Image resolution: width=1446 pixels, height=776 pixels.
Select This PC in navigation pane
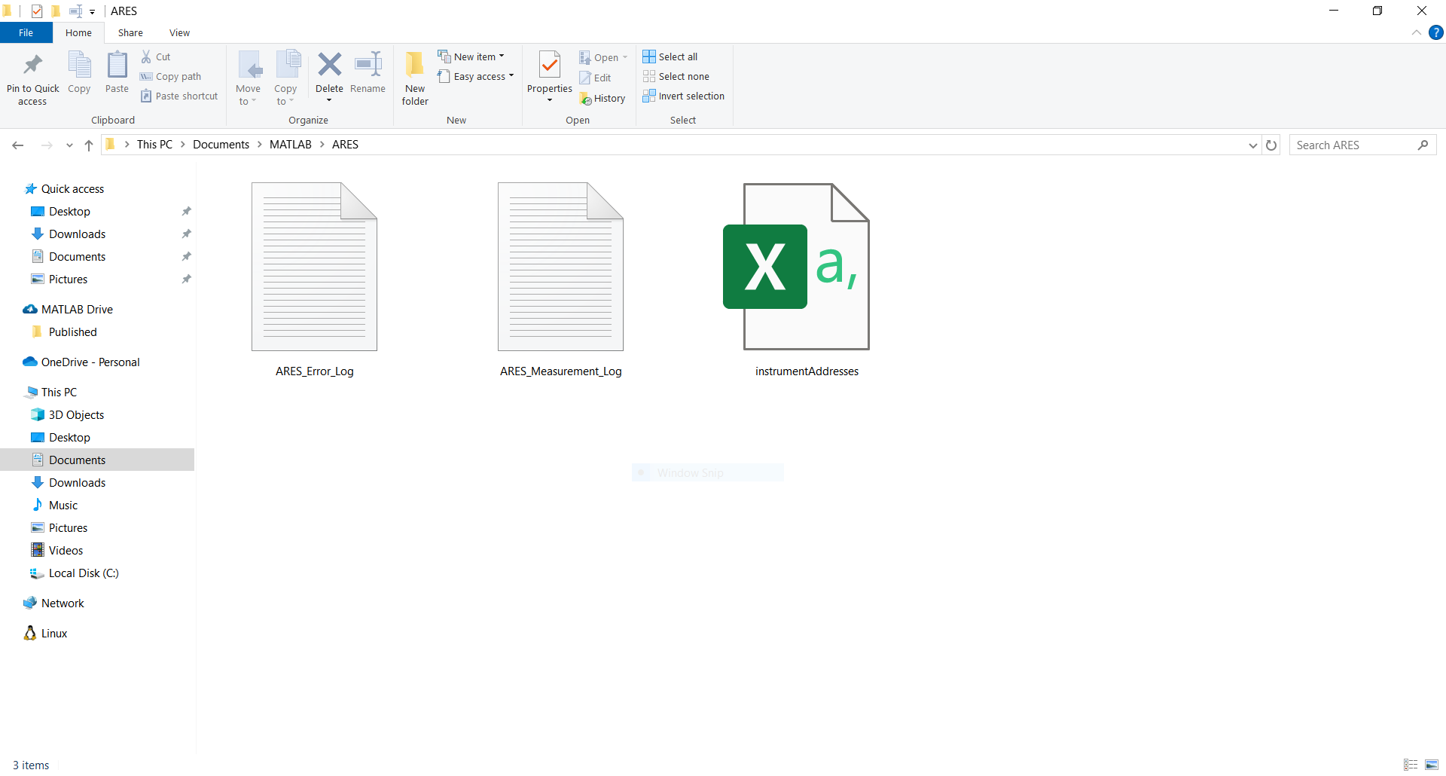point(59,393)
